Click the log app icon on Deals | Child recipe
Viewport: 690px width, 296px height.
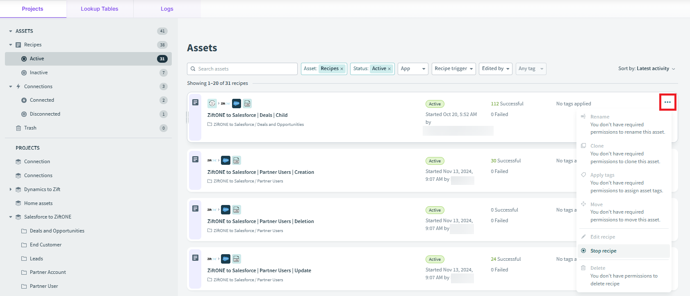point(247,104)
